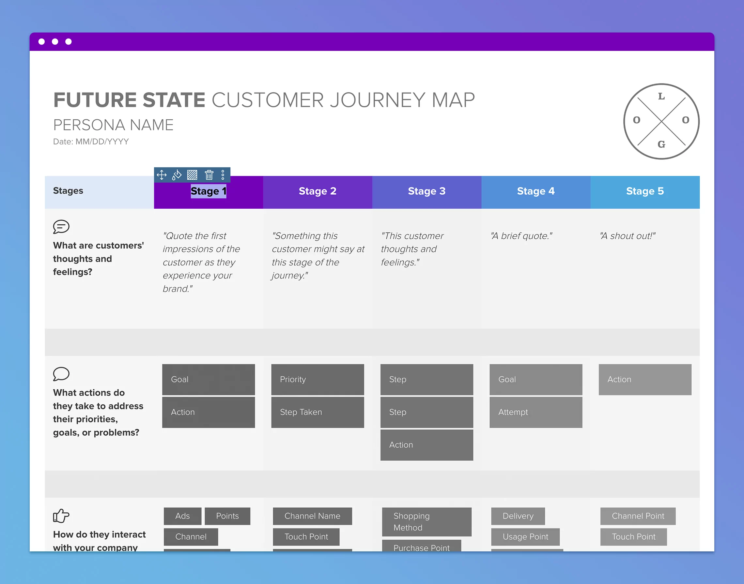Image resolution: width=744 pixels, height=584 pixels.
Task: Click the speech bubble icon beside customer thoughts row
Action: point(61,227)
